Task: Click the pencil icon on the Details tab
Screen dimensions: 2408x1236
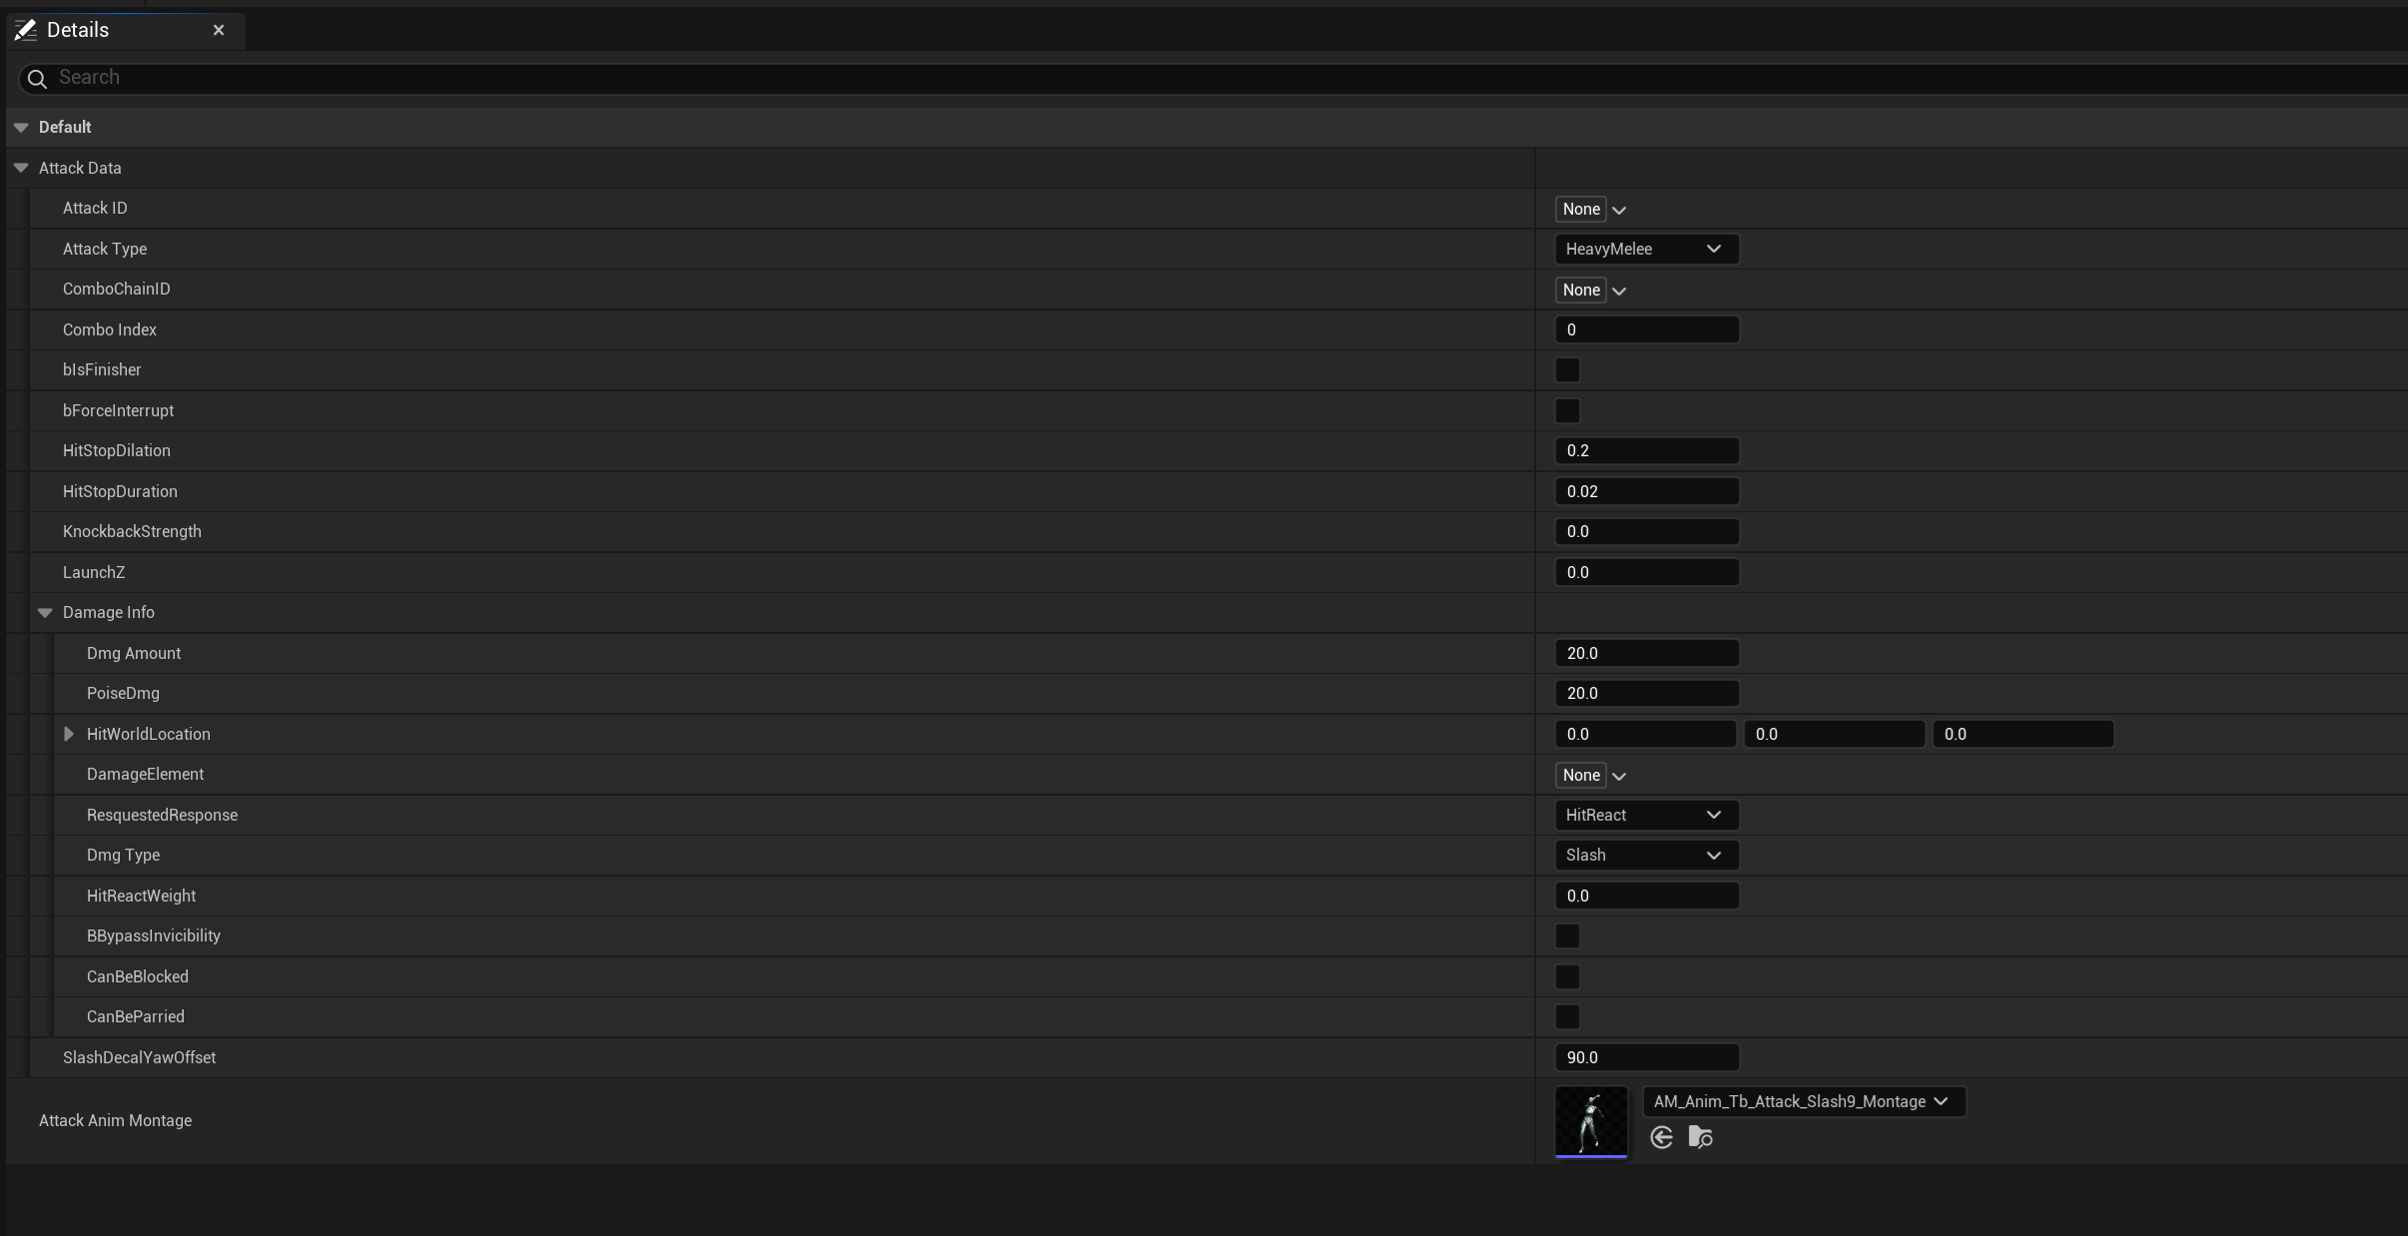Action: (x=25, y=29)
